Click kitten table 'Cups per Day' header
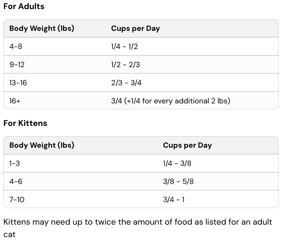The image size is (287, 242). 187,145
